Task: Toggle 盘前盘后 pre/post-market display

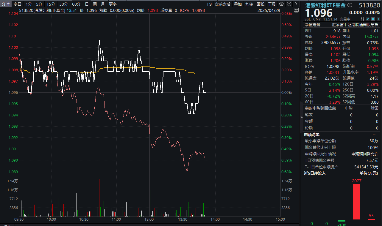Action: coord(223,4)
